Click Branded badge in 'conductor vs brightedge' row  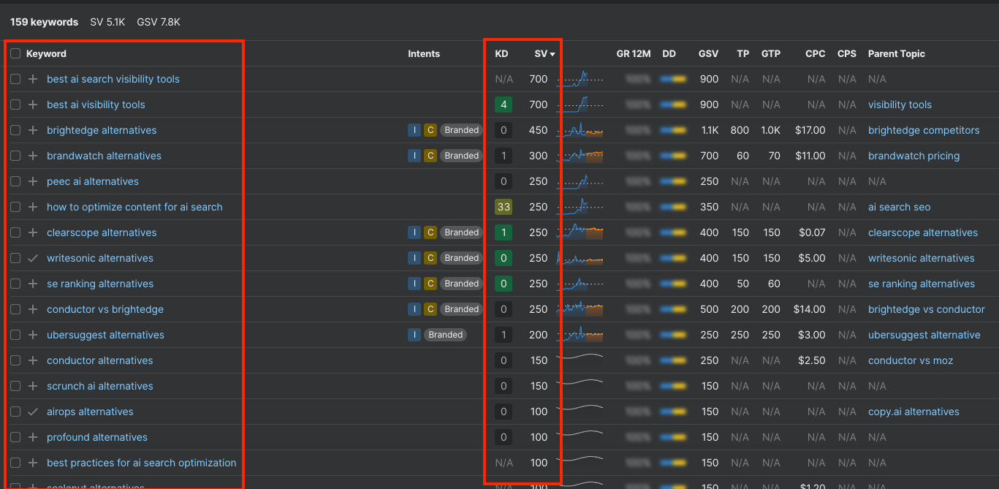coord(461,309)
